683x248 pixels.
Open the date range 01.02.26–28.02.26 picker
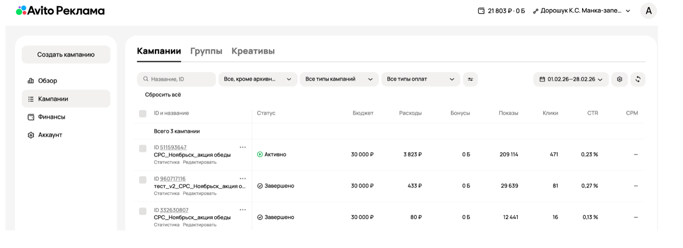[571, 79]
